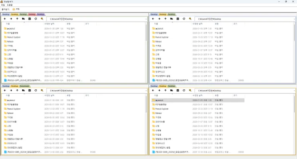Click new folder icon in top-right pane
This screenshot has height=159, width=297.
pos(171,19)
